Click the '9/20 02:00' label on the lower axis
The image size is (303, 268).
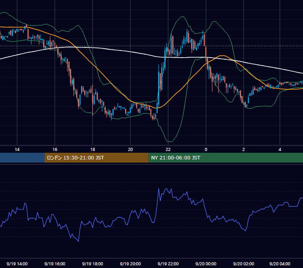243,264
